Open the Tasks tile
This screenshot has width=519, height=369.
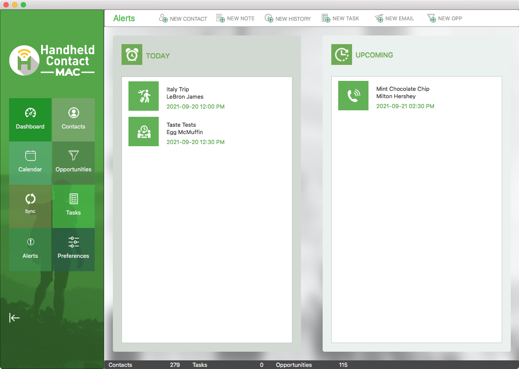coord(74,205)
